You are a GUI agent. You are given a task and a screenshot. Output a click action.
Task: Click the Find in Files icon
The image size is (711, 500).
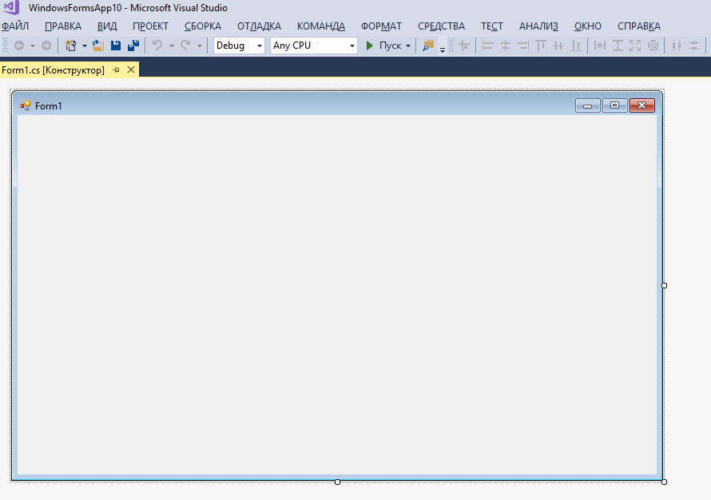coord(429,46)
